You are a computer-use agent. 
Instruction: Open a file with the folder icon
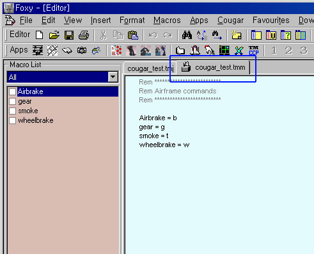[x=54, y=35]
